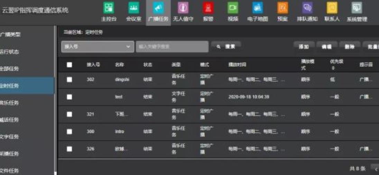Click the play time '2020-09-18 10:04:39'

tap(249, 97)
